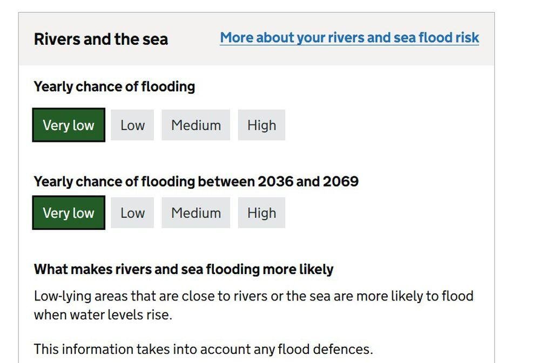The width and height of the screenshot is (553, 363).
Task: Choose 'High' in the 2036 and 2069 row
Action: [261, 213]
